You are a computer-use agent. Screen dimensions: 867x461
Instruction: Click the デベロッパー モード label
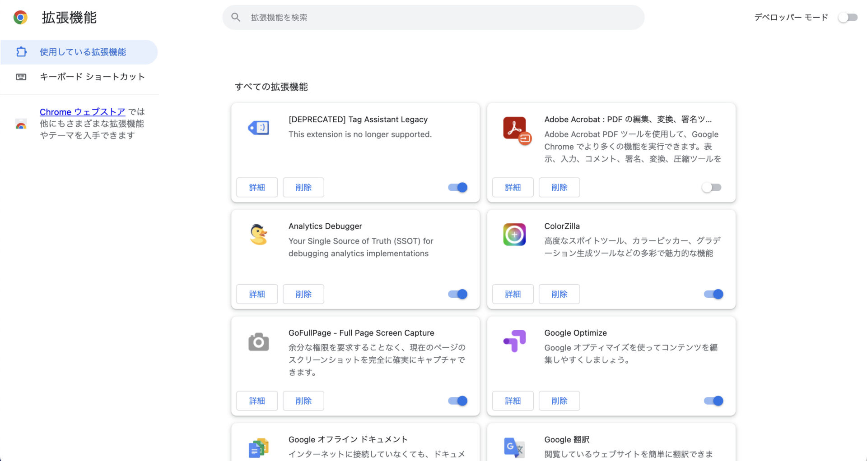point(791,18)
